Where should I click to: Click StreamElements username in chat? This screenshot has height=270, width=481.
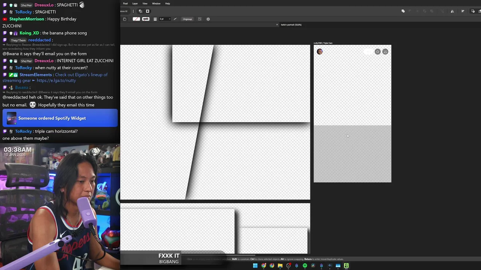click(x=36, y=75)
